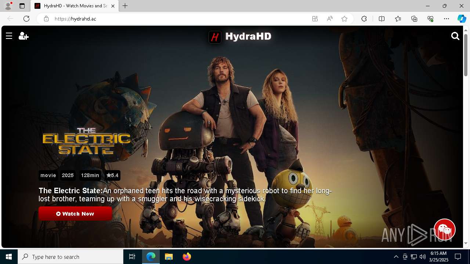Open the HydraHD search magnifier

point(455,36)
